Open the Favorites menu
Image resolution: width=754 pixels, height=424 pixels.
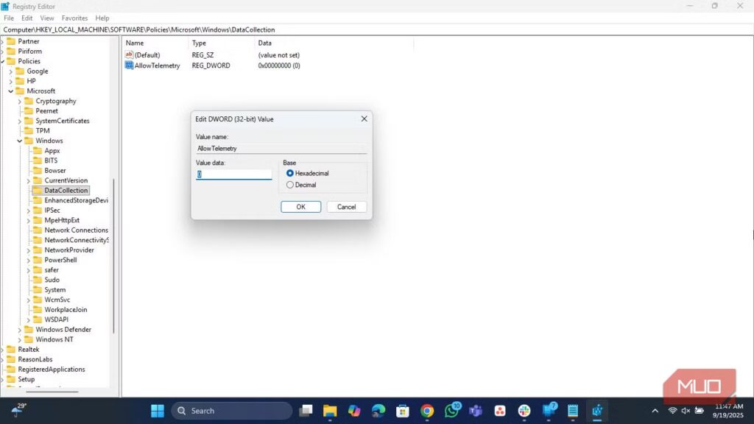click(x=74, y=18)
